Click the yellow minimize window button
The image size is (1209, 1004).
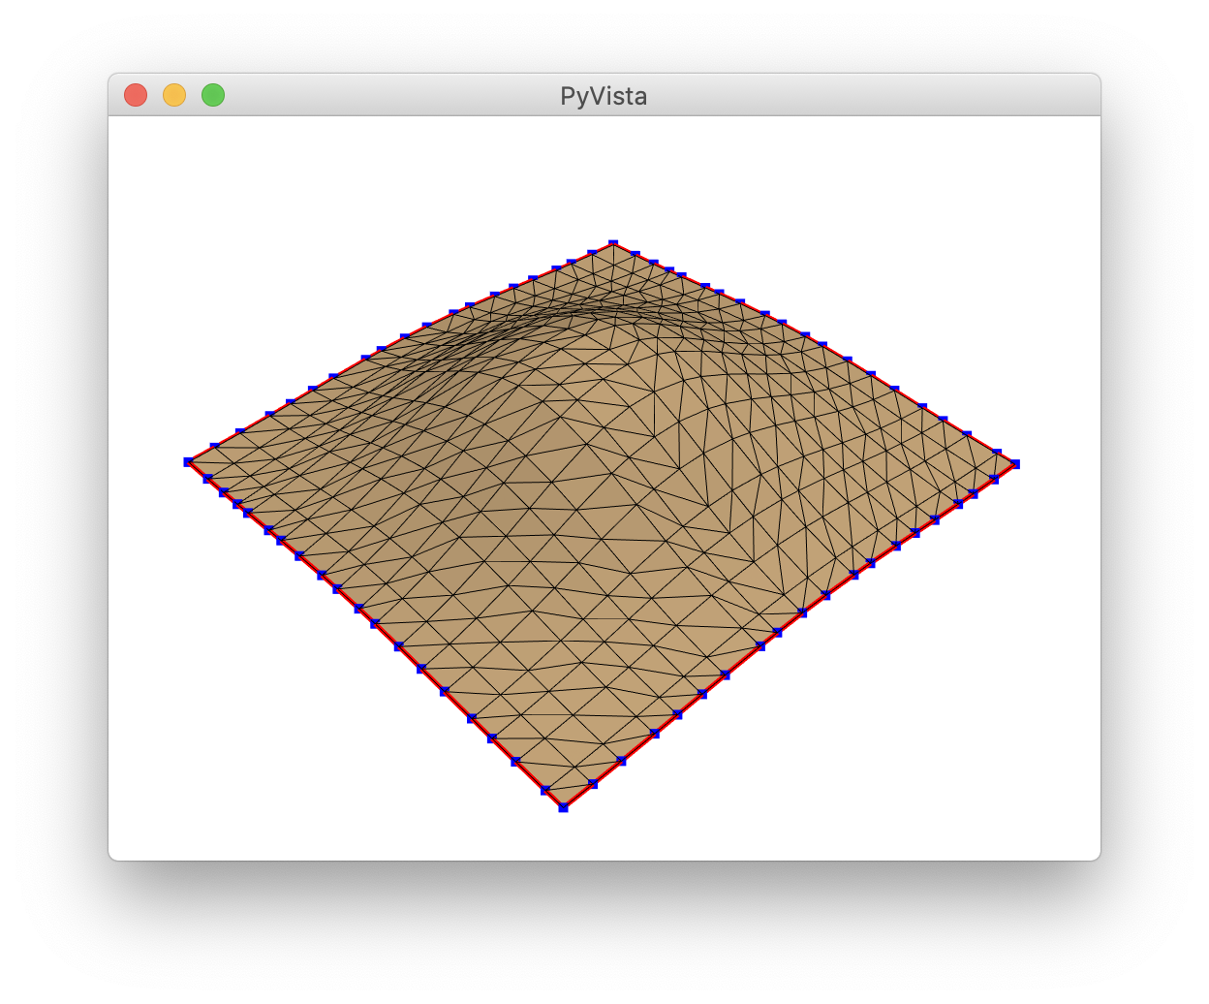click(x=174, y=94)
